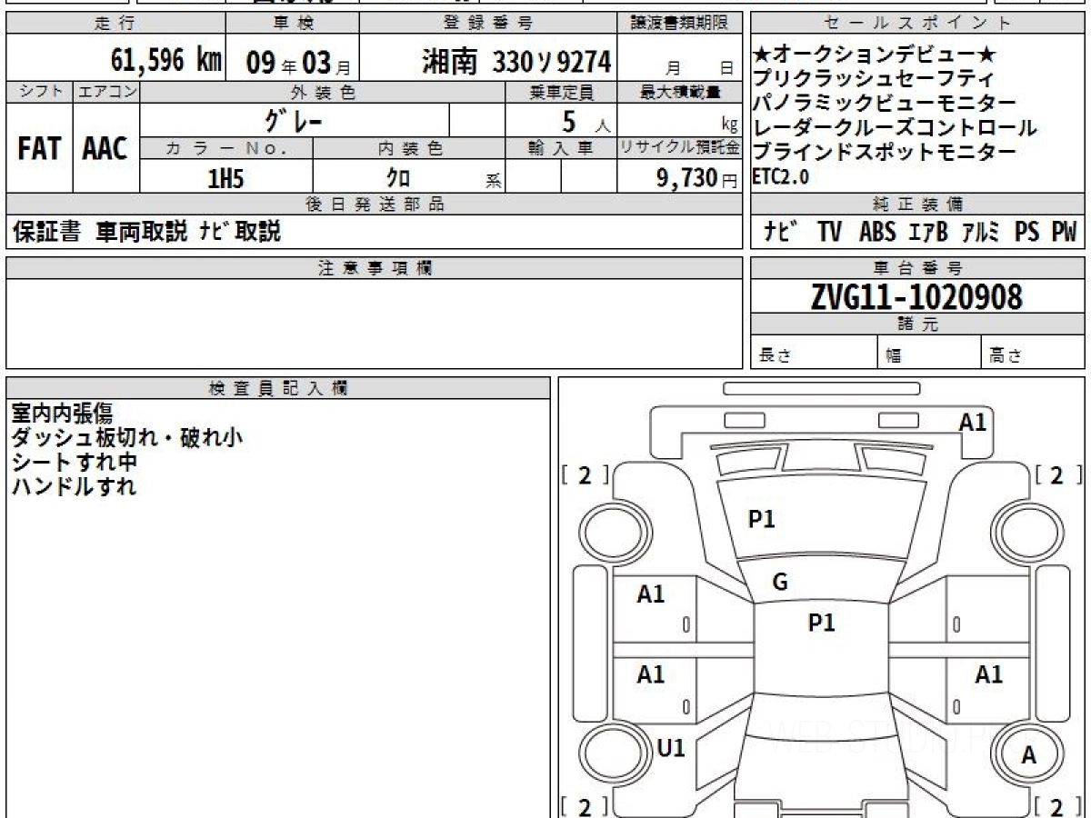Screen dimensions: 1091x818
Task: Click the 乗車定員 header cell
Action: point(561,92)
